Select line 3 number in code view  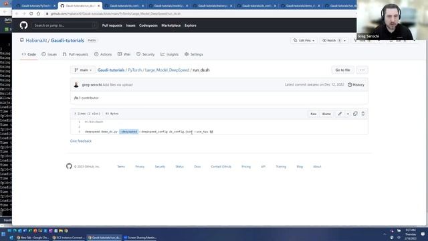(80, 132)
